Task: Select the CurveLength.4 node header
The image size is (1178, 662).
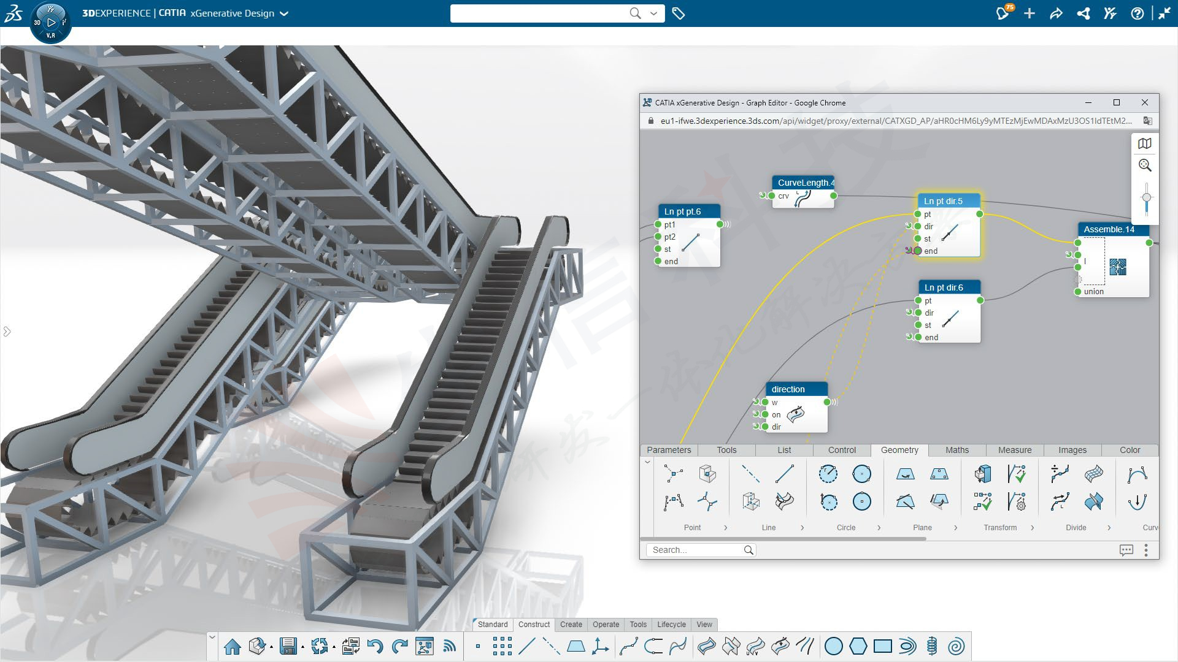Action: pyautogui.click(x=803, y=183)
